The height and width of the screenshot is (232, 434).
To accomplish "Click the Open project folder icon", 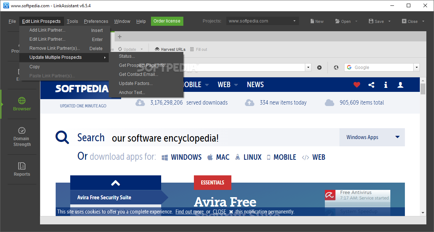I will (337, 21).
